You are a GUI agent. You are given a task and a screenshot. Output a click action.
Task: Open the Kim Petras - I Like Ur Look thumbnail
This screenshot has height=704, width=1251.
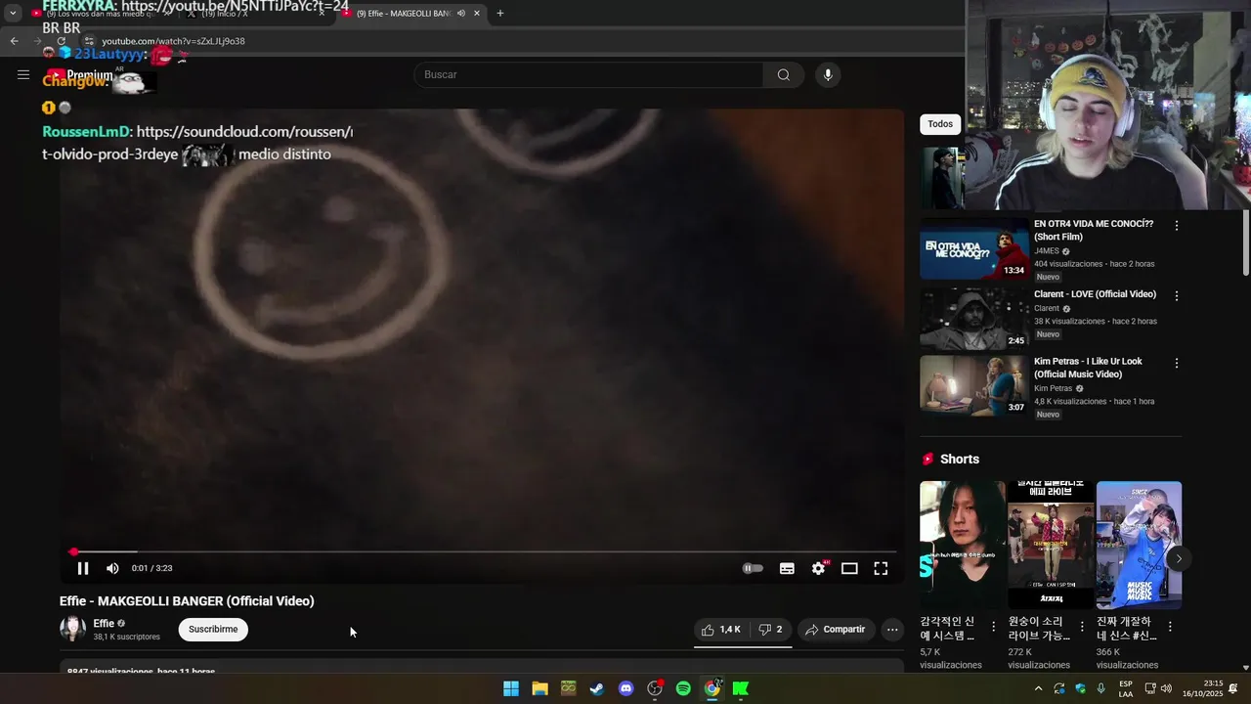coord(974,385)
